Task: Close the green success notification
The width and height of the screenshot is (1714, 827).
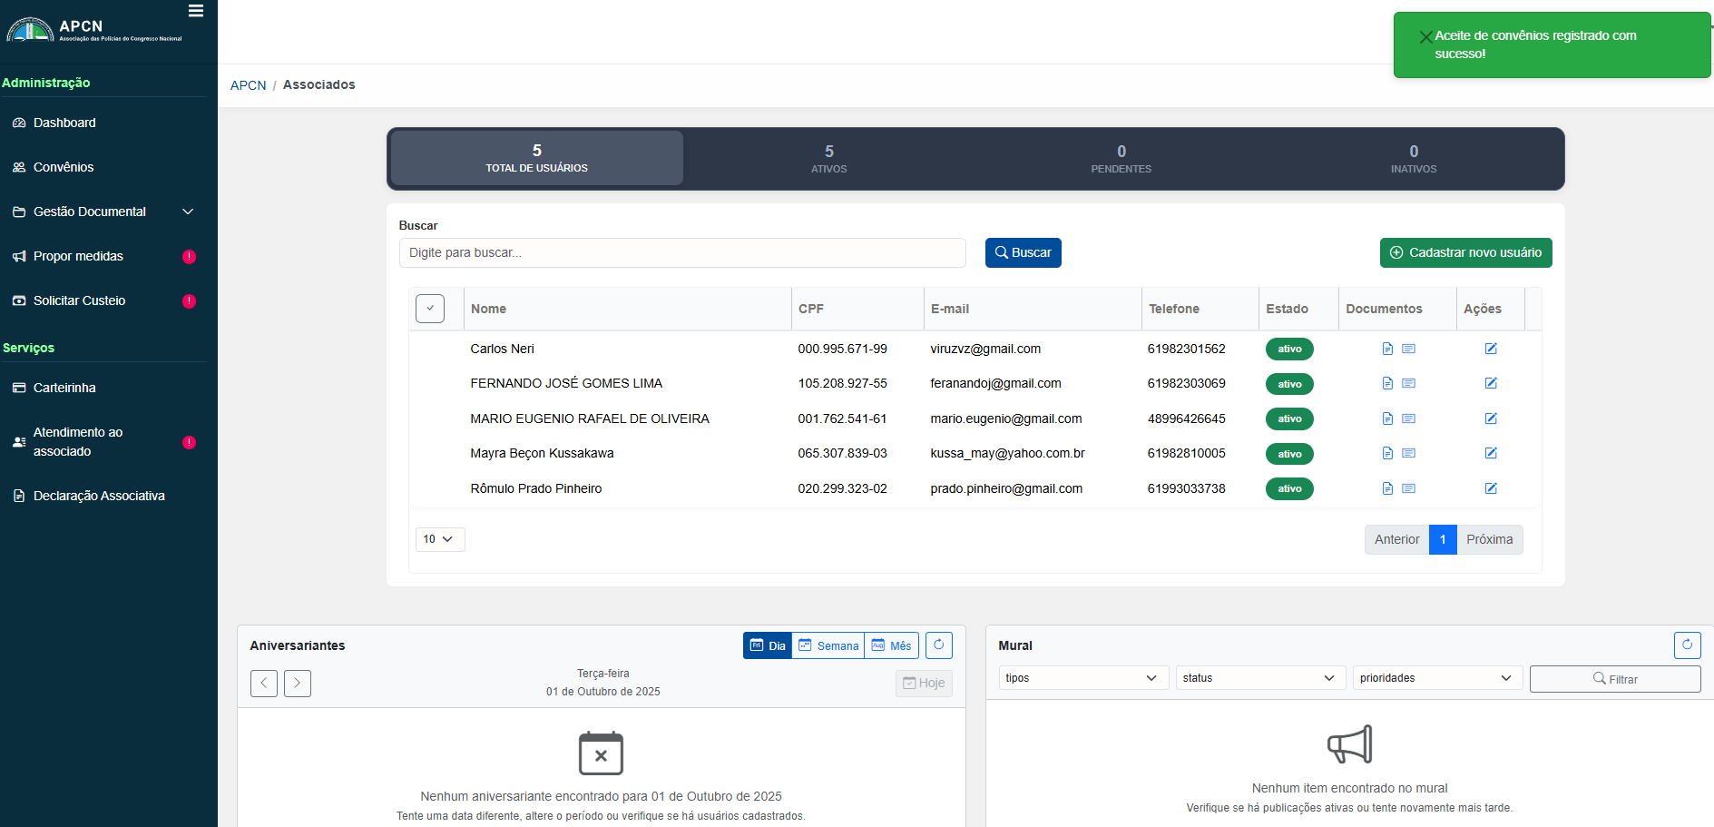Action: (1425, 37)
